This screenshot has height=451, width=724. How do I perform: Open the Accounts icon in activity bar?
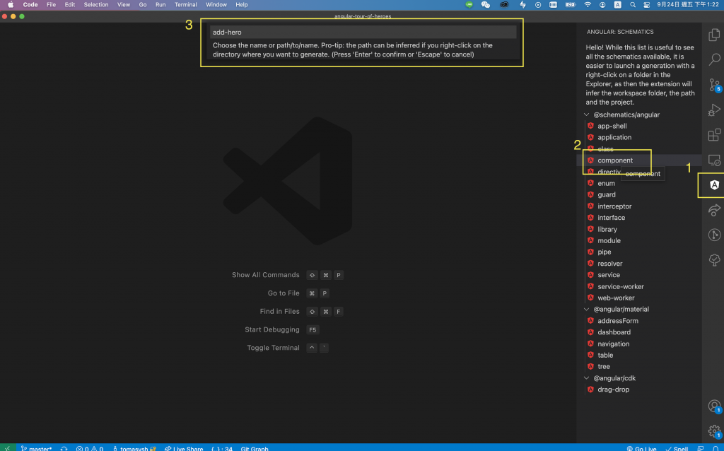pyautogui.click(x=714, y=406)
